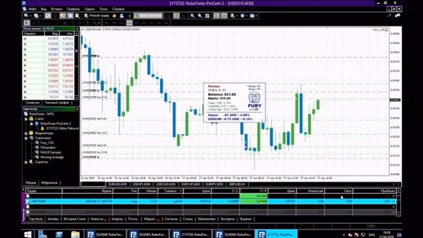Open the Strategy Tester toolbar icon
423x238 pixels.
77,16
